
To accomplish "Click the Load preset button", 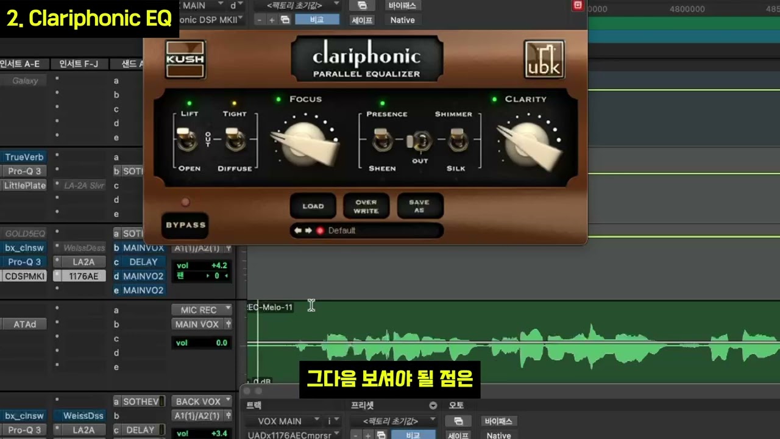I will click(313, 206).
